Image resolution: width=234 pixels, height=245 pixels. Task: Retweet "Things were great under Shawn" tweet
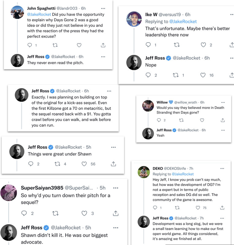[x=57, y=164]
